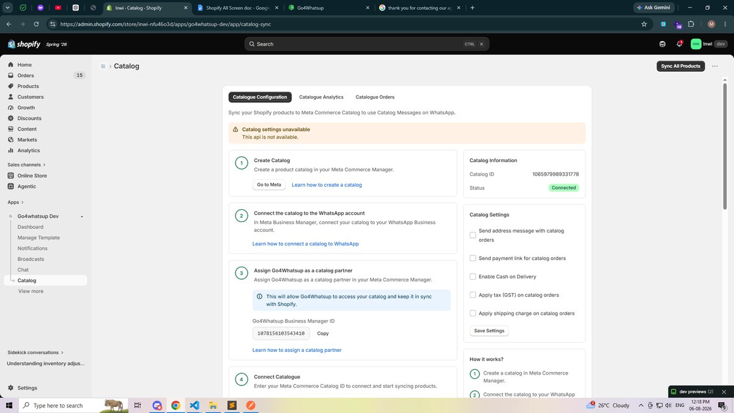
Task: Enable Send address message with catalog orders
Action: (x=473, y=235)
